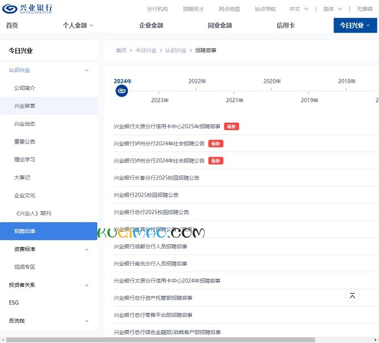Screen dimensions: 379x343
Task: Open 企业文化 in sidebar
Action: (x=24, y=195)
